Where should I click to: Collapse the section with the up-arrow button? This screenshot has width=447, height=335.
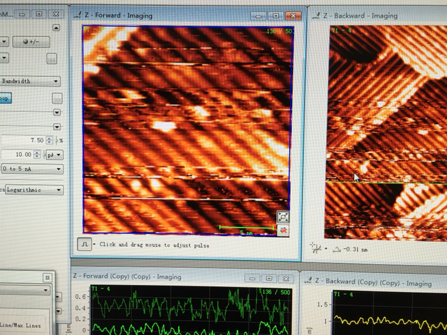pos(56,27)
